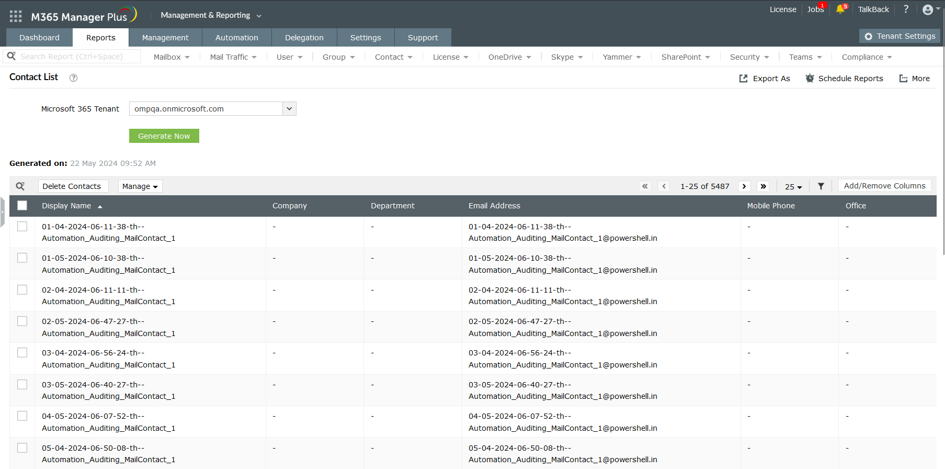
Task: Open the help question mark in header
Action: 906,9
